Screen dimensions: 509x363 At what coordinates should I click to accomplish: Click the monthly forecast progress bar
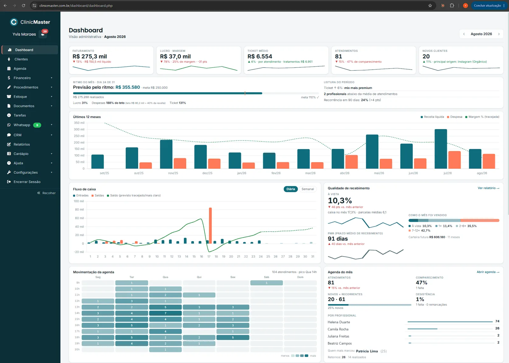(196, 93)
